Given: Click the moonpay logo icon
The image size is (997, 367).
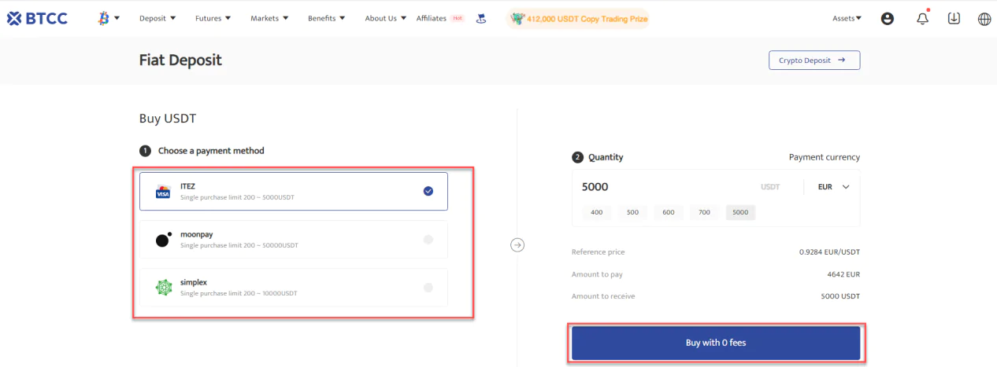Looking at the screenshot, I should [x=163, y=240].
